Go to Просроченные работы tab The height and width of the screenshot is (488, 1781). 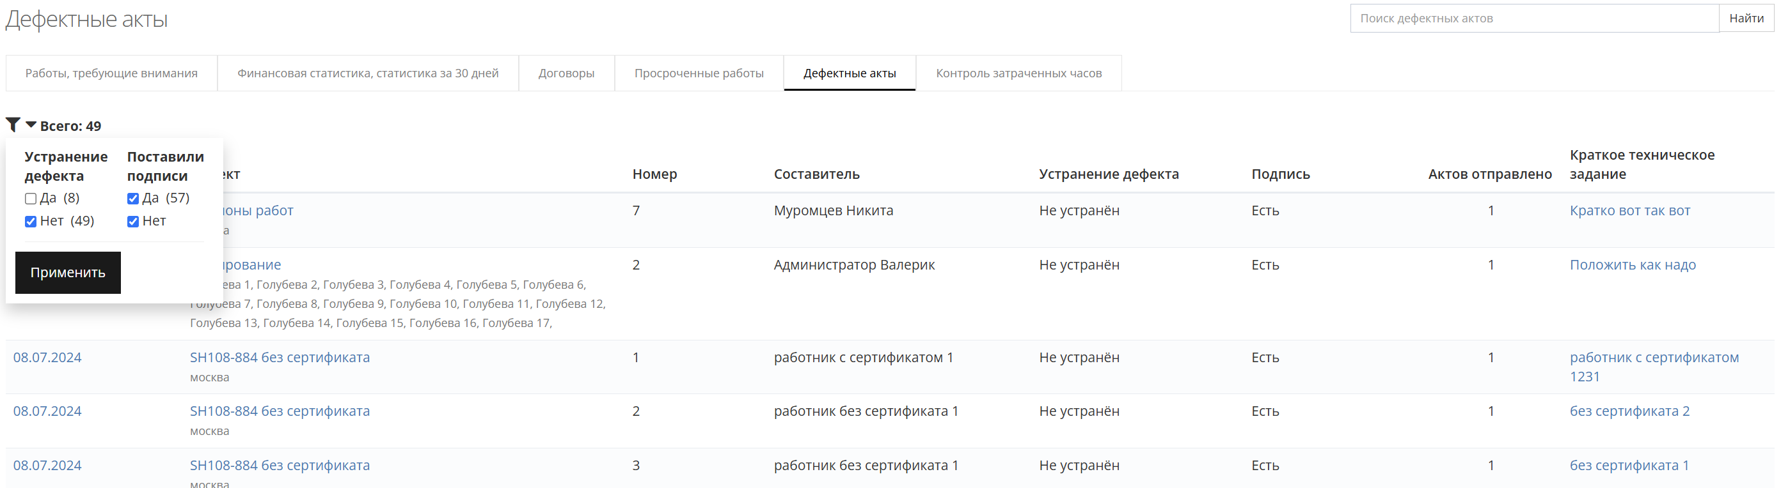pos(699,73)
